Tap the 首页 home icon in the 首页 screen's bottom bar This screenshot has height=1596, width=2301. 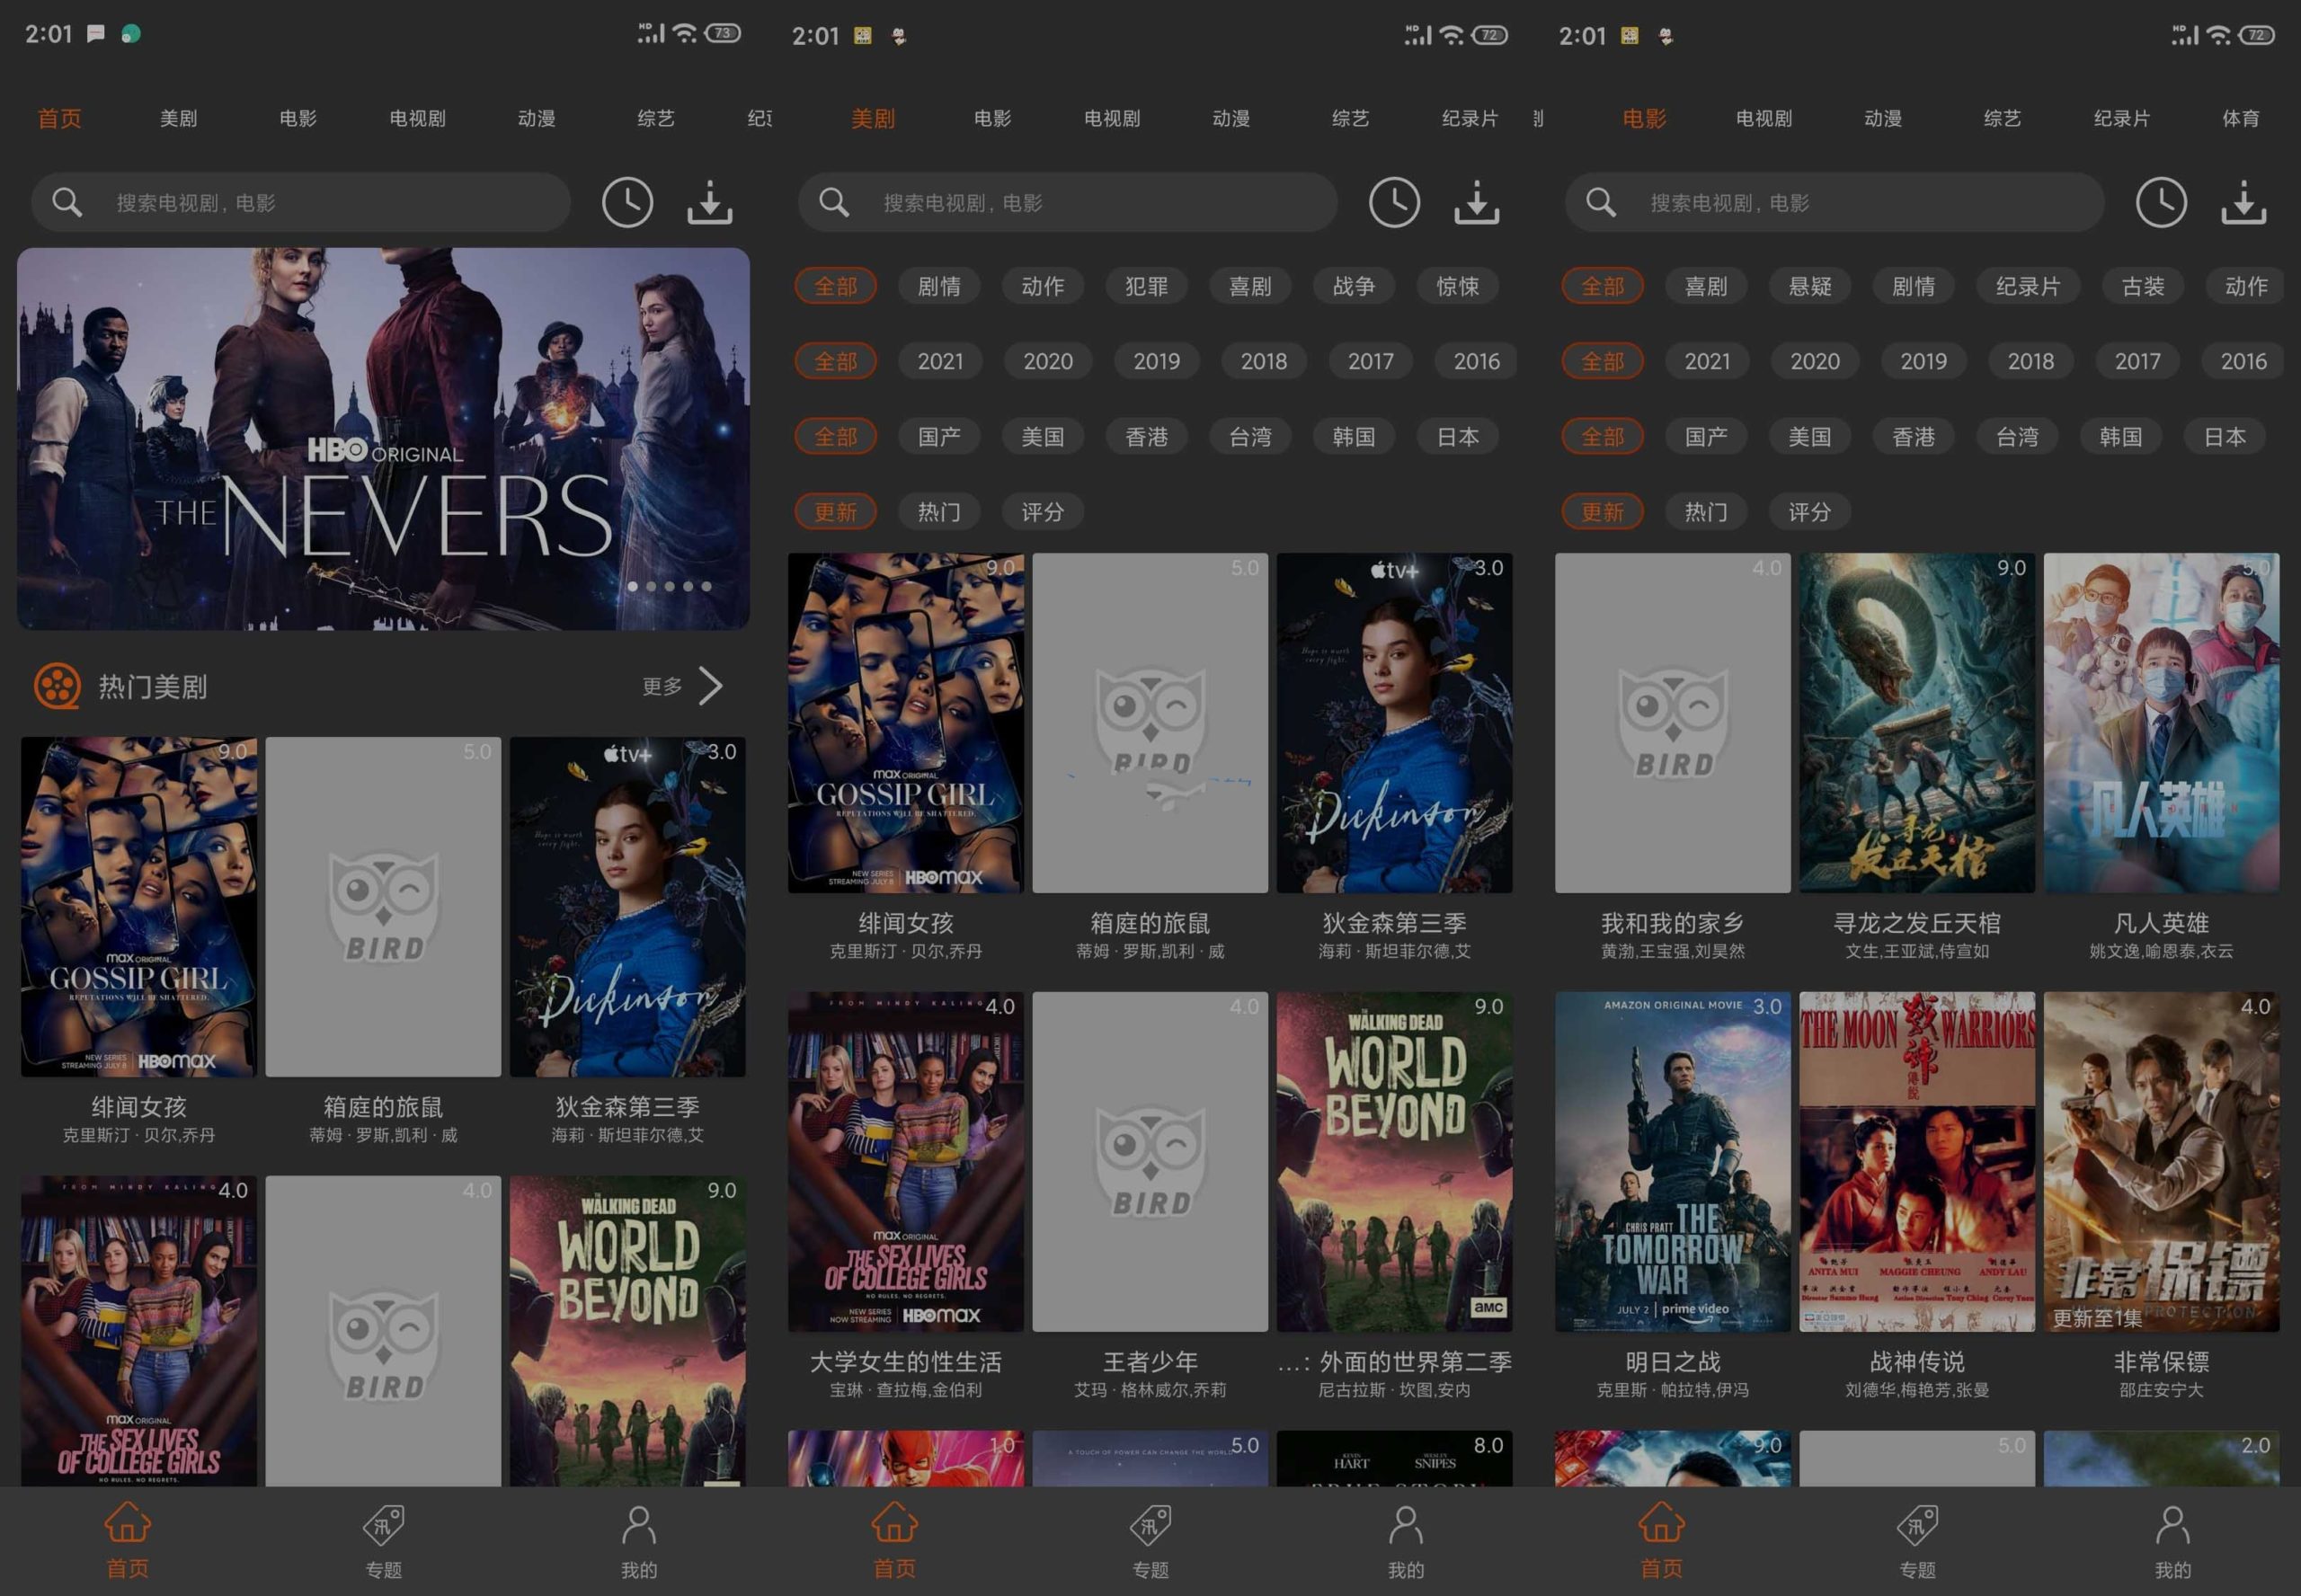click(x=128, y=1523)
